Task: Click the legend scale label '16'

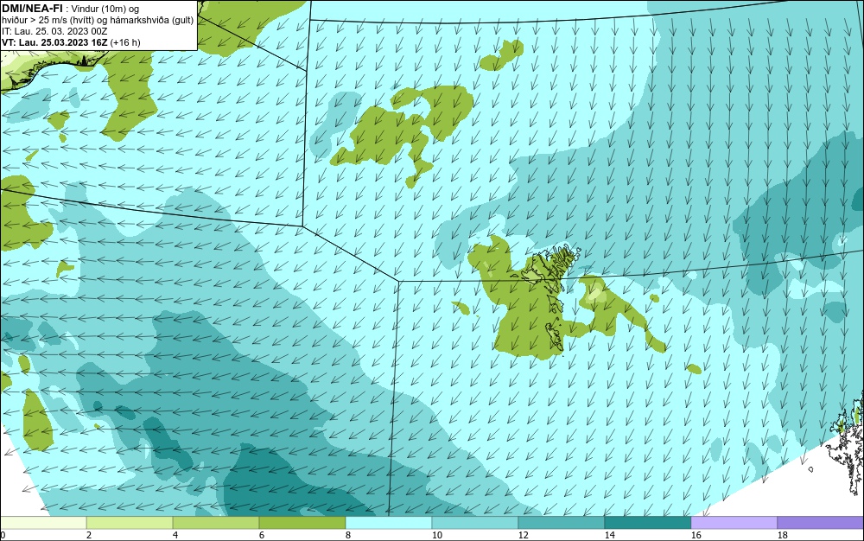Action: (696, 535)
